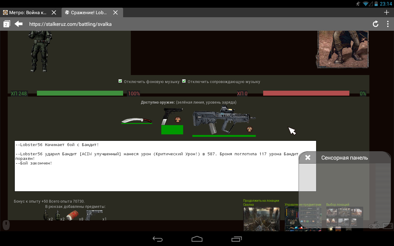Click radiation badge on assault rifle
394x246 pixels.
[249, 129]
